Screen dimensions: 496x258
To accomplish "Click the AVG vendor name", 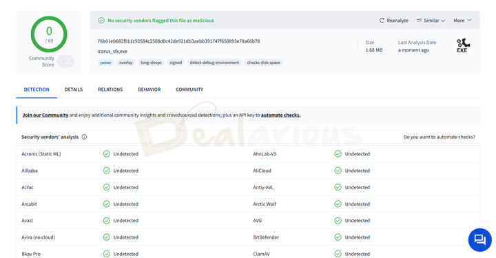I will [257, 220].
